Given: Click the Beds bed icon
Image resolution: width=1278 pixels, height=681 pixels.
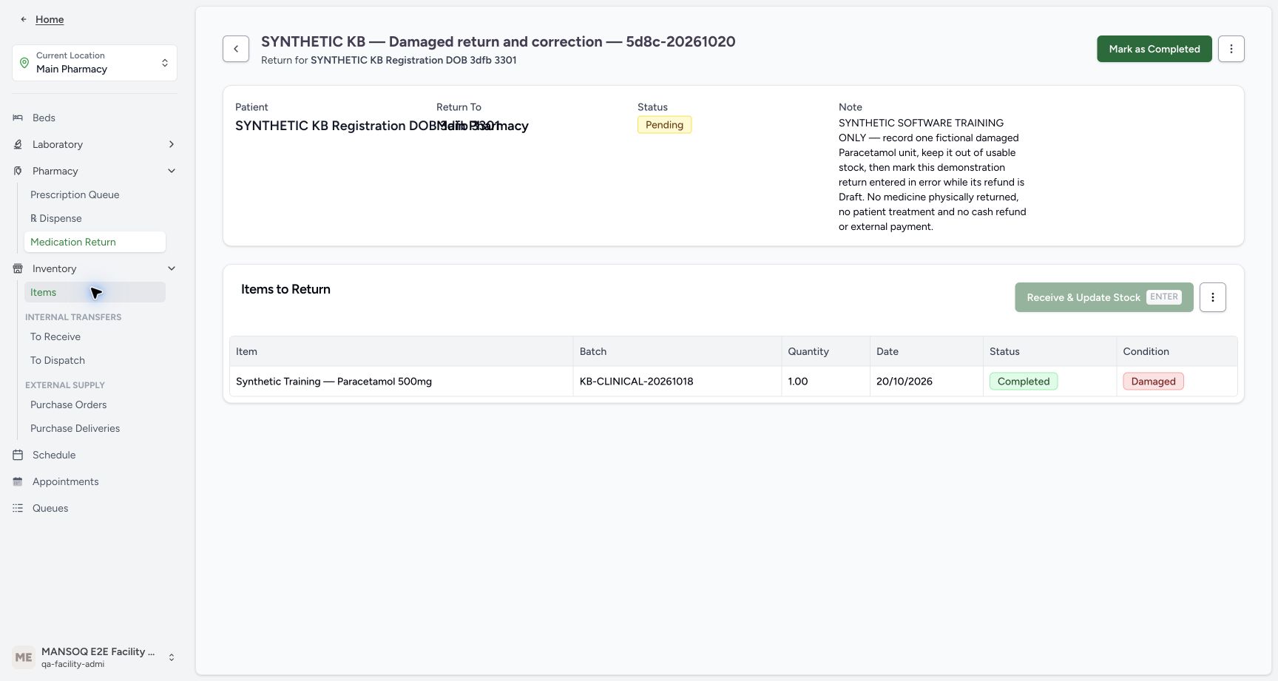Looking at the screenshot, I should click(18, 118).
